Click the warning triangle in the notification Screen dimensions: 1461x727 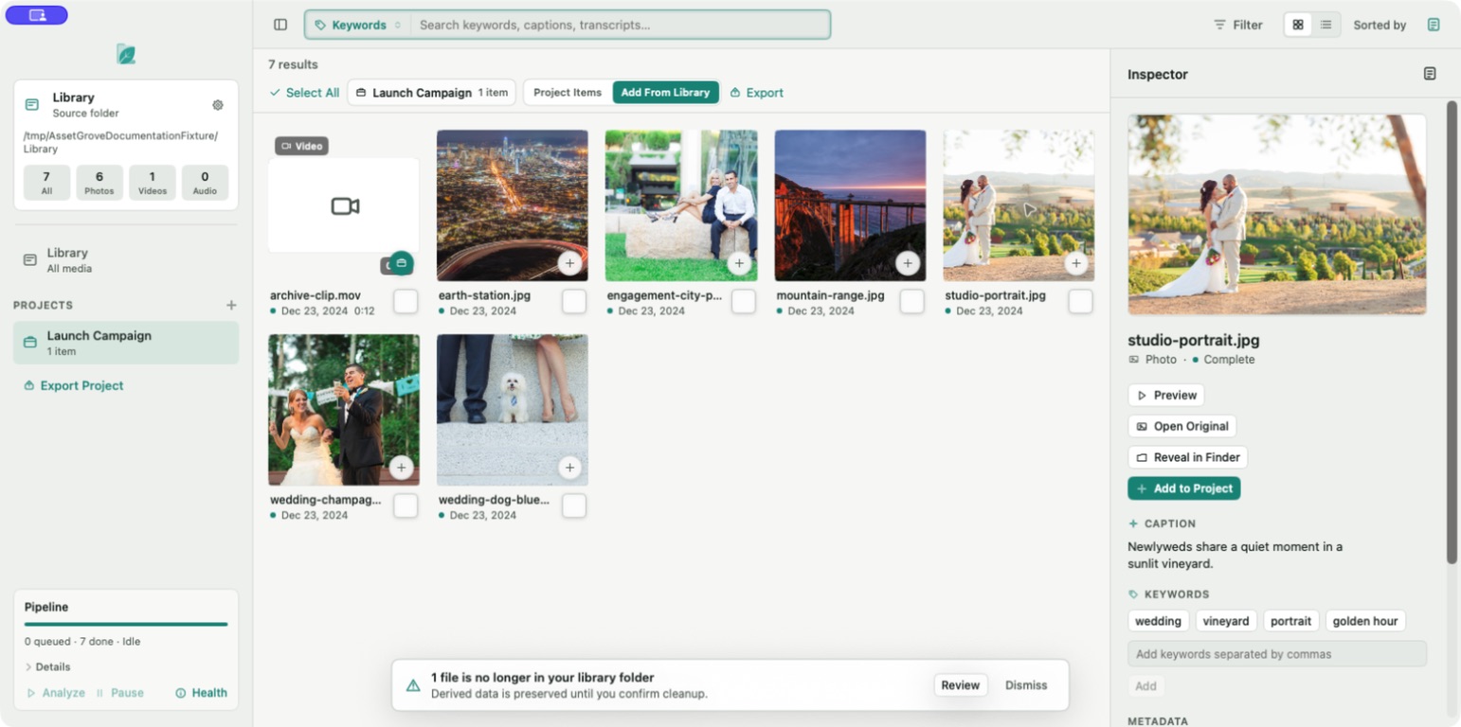point(413,685)
